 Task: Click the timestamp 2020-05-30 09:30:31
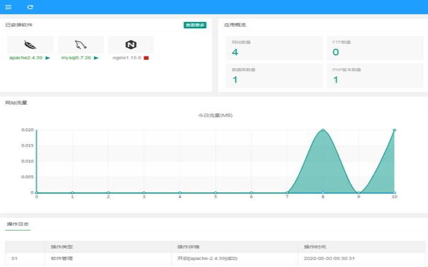(329, 258)
